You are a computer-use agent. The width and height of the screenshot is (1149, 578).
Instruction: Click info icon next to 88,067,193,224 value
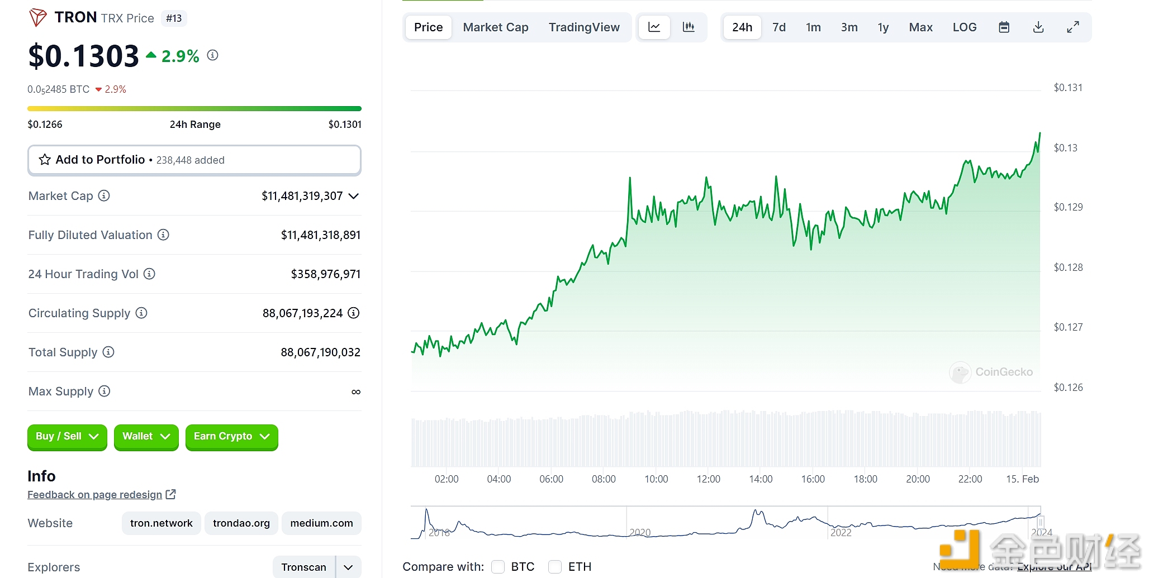coord(354,313)
